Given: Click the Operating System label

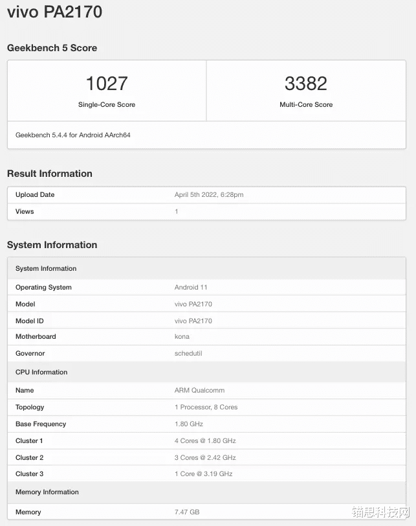Looking at the screenshot, I should [x=43, y=287].
